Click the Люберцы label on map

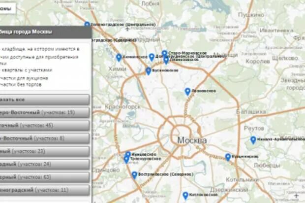point(267,166)
